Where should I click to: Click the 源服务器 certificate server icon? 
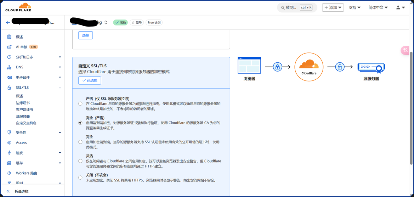(371, 67)
